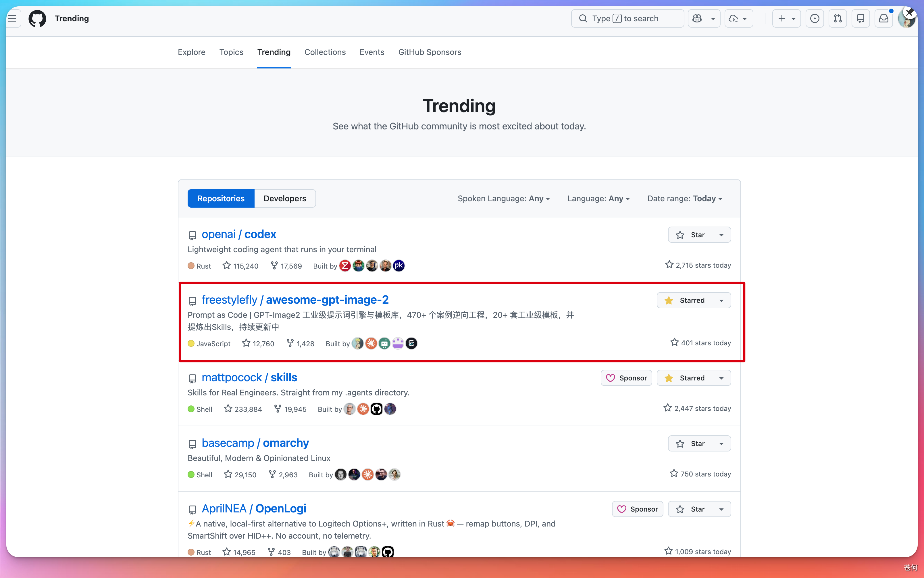
Task: Click the 'Type / to search' field
Action: click(x=627, y=18)
